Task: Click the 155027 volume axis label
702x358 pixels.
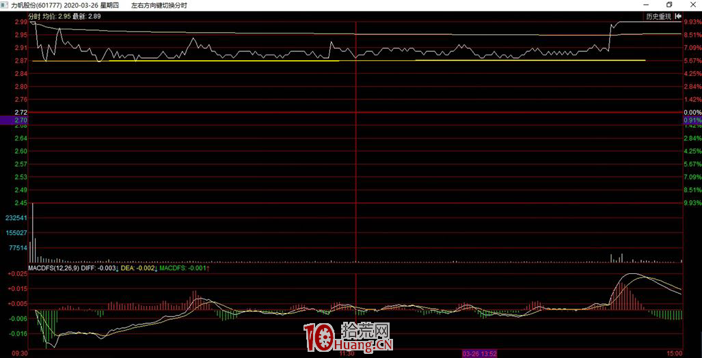Action: coord(18,233)
